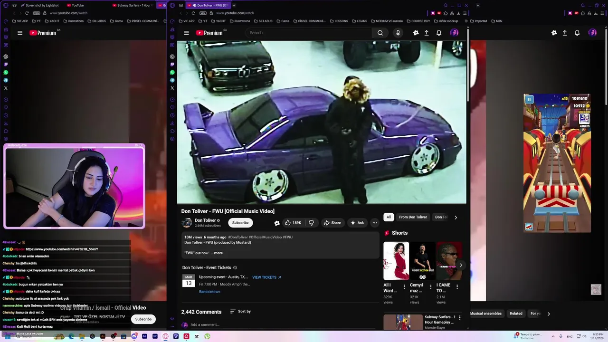
Task: Open sidebar settings gear in left window
Action: pyautogui.click(x=6, y=139)
